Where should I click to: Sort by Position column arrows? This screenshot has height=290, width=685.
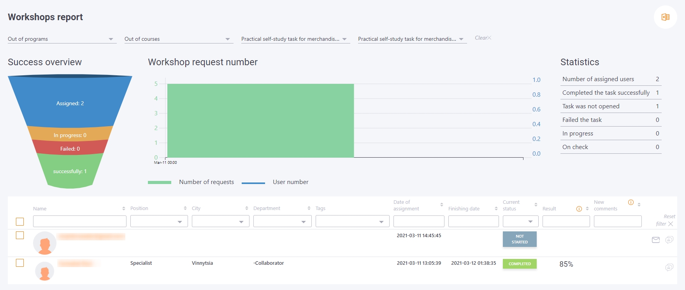click(185, 208)
